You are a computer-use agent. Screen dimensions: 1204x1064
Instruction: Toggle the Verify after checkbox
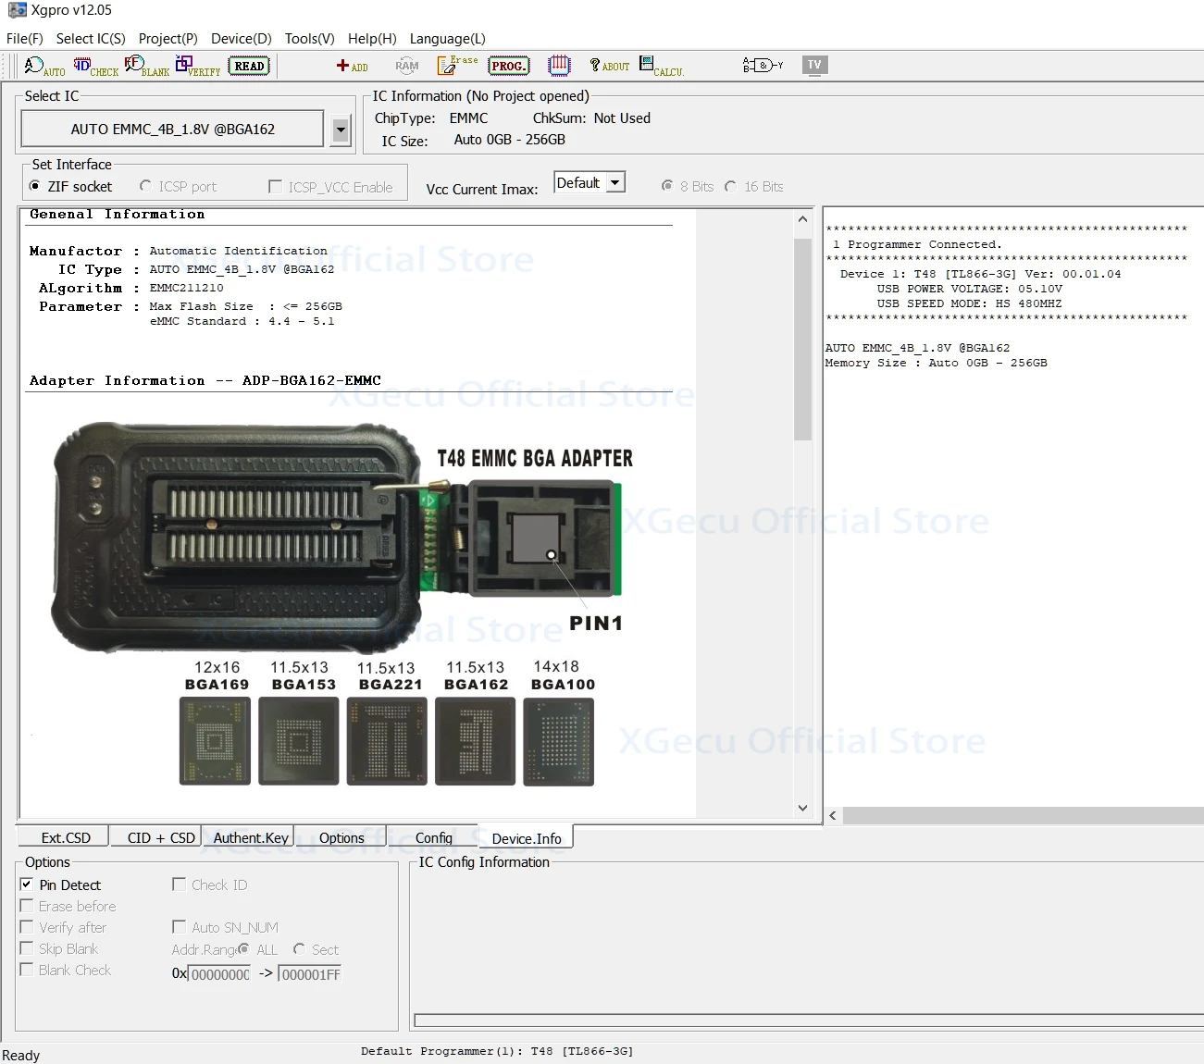(27, 927)
